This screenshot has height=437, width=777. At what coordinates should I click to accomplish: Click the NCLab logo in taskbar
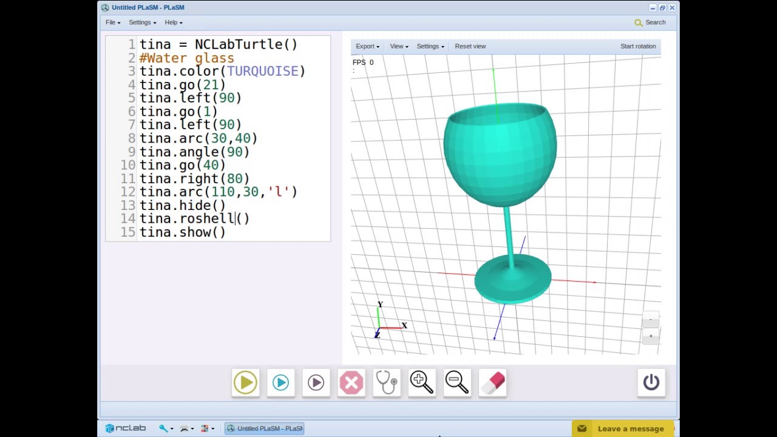point(125,429)
